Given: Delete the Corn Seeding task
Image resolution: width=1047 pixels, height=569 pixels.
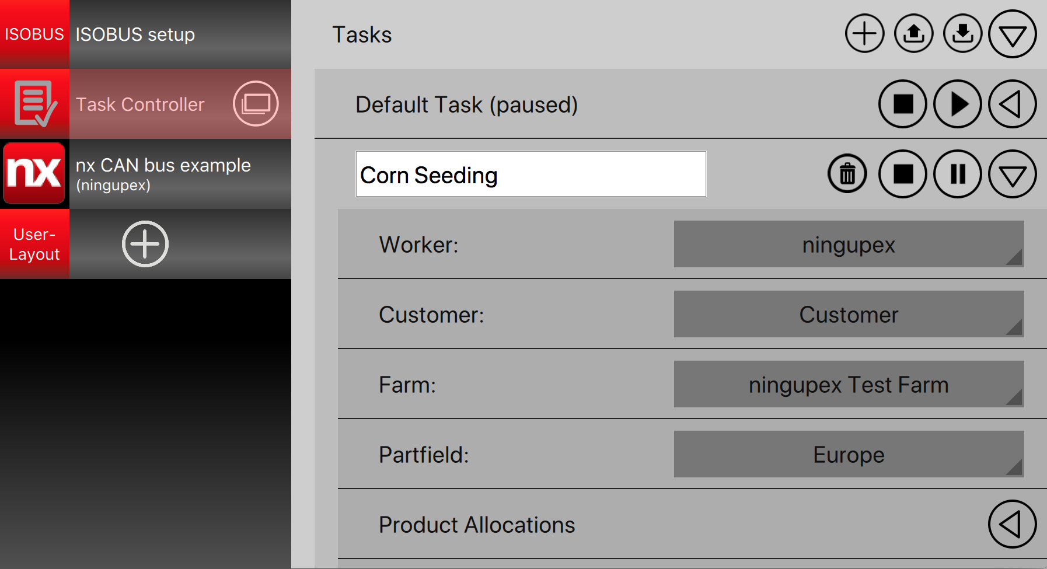Looking at the screenshot, I should [847, 174].
